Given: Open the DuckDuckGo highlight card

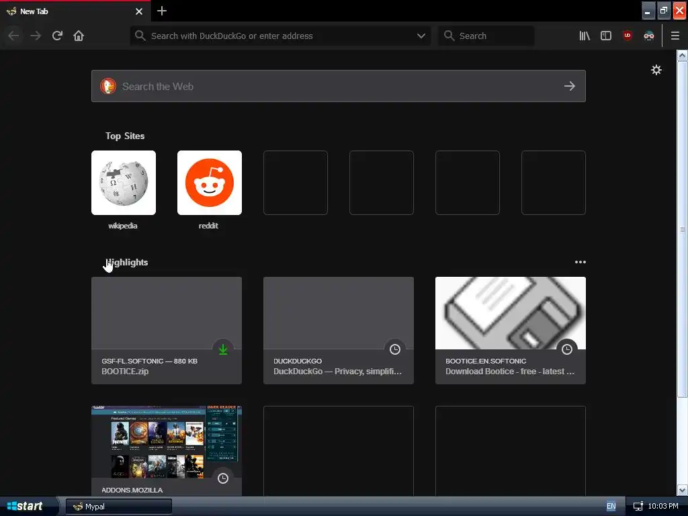Looking at the screenshot, I should [x=339, y=331].
